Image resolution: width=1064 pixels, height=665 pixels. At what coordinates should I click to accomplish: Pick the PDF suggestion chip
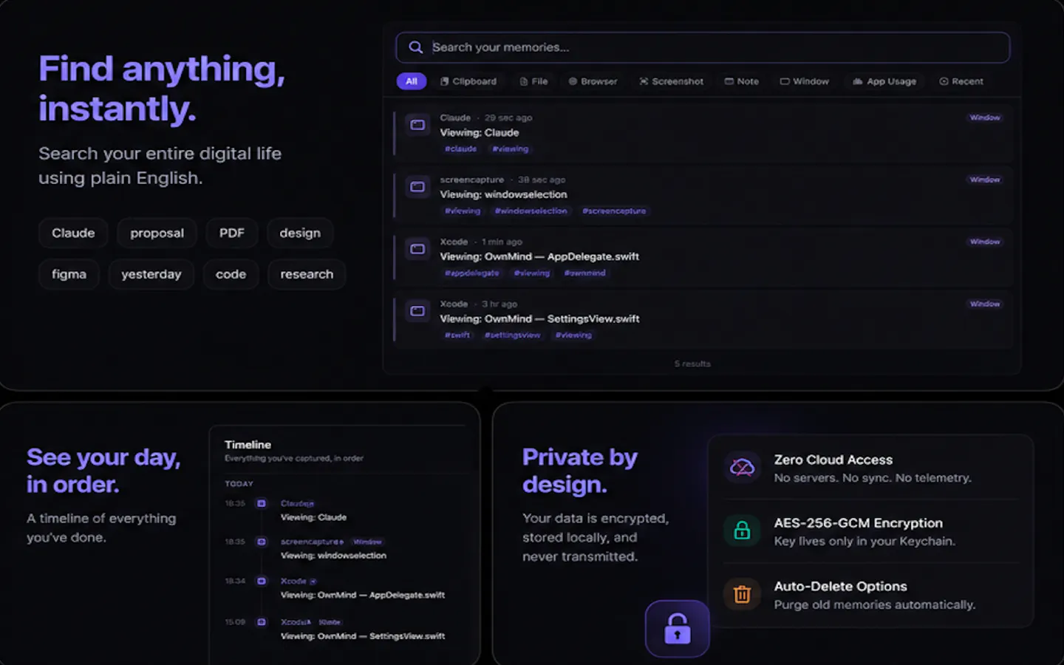pyautogui.click(x=231, y=233)
